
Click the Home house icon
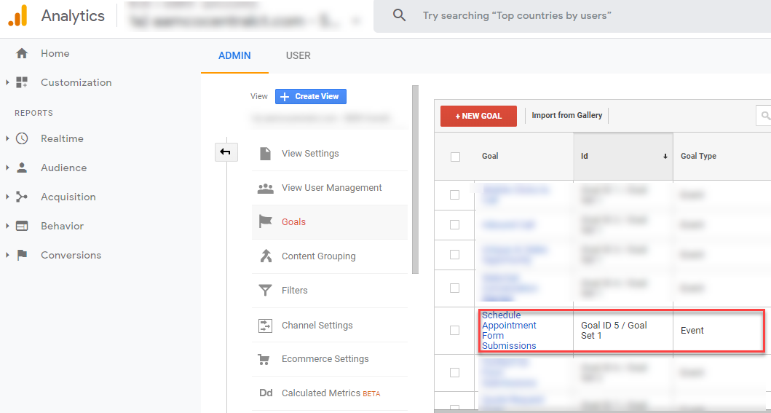pyautogui.click(x=22, y=53)
